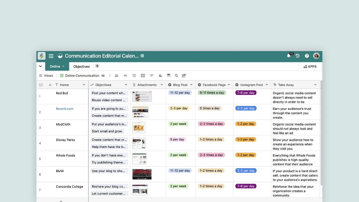Open the Views sidebar
Image resolution: width=359 pixels, height=202 pixels.
point(46,76)
